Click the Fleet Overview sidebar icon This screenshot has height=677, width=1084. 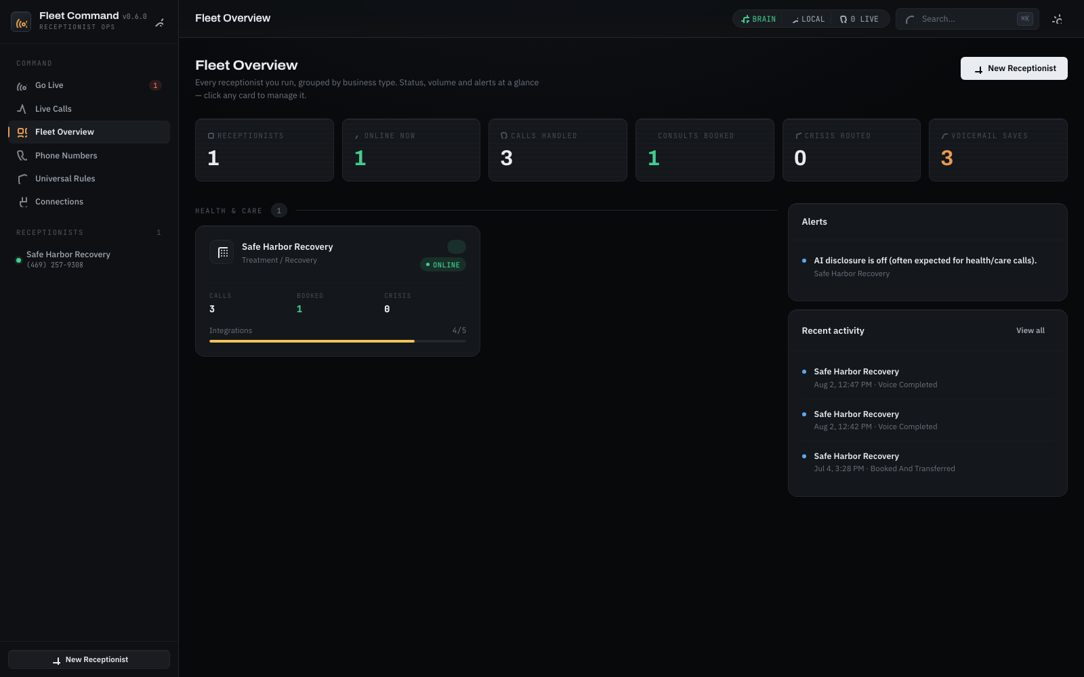(22, 132)
